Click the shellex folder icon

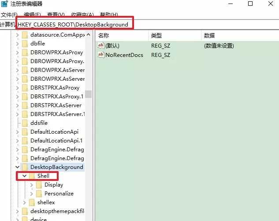(x=32, y=202)
